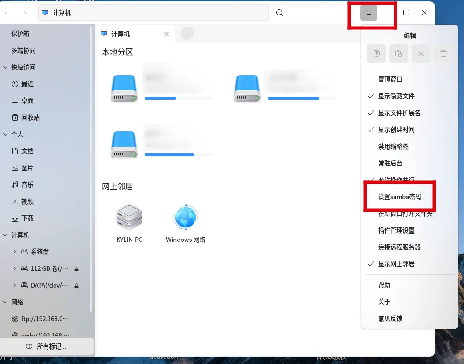Open the Windows 网络 globe icon
The image size is (464, 364).
pos(185,217)
